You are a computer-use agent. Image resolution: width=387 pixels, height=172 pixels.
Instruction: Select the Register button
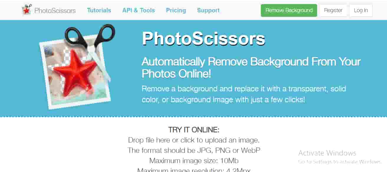(x=333, y=10)
